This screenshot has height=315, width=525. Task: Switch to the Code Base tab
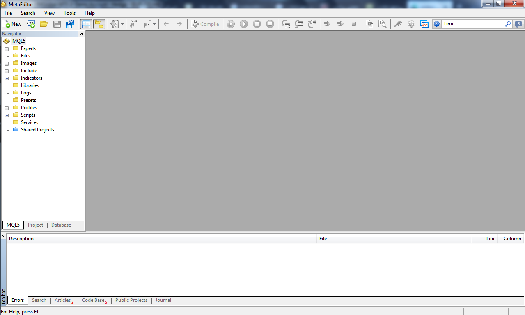tap(93, 300)
